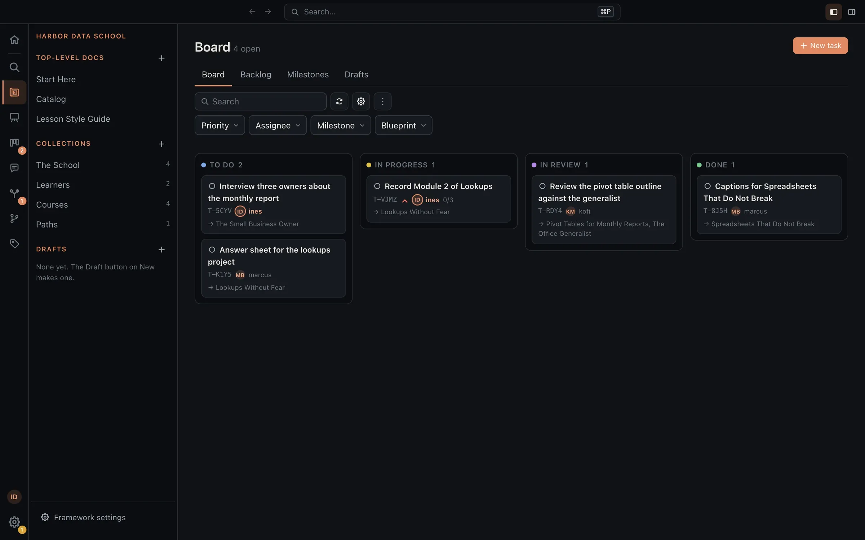This screenshot has height=540, width=865.
Task: Mark 'Record Module 2 of Lookups' circle complete
Action: (377, 186)
